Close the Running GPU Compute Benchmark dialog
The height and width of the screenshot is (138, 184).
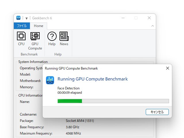[168, 68]
